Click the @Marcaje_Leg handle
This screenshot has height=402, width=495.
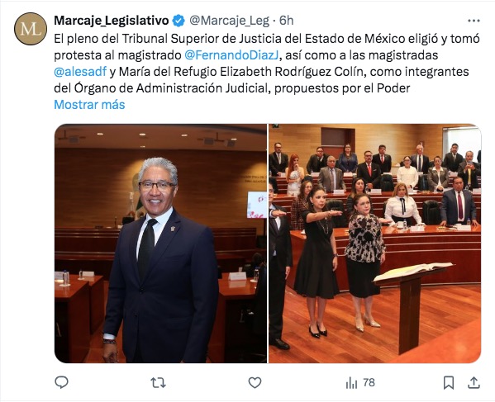(x=229, y=21)
